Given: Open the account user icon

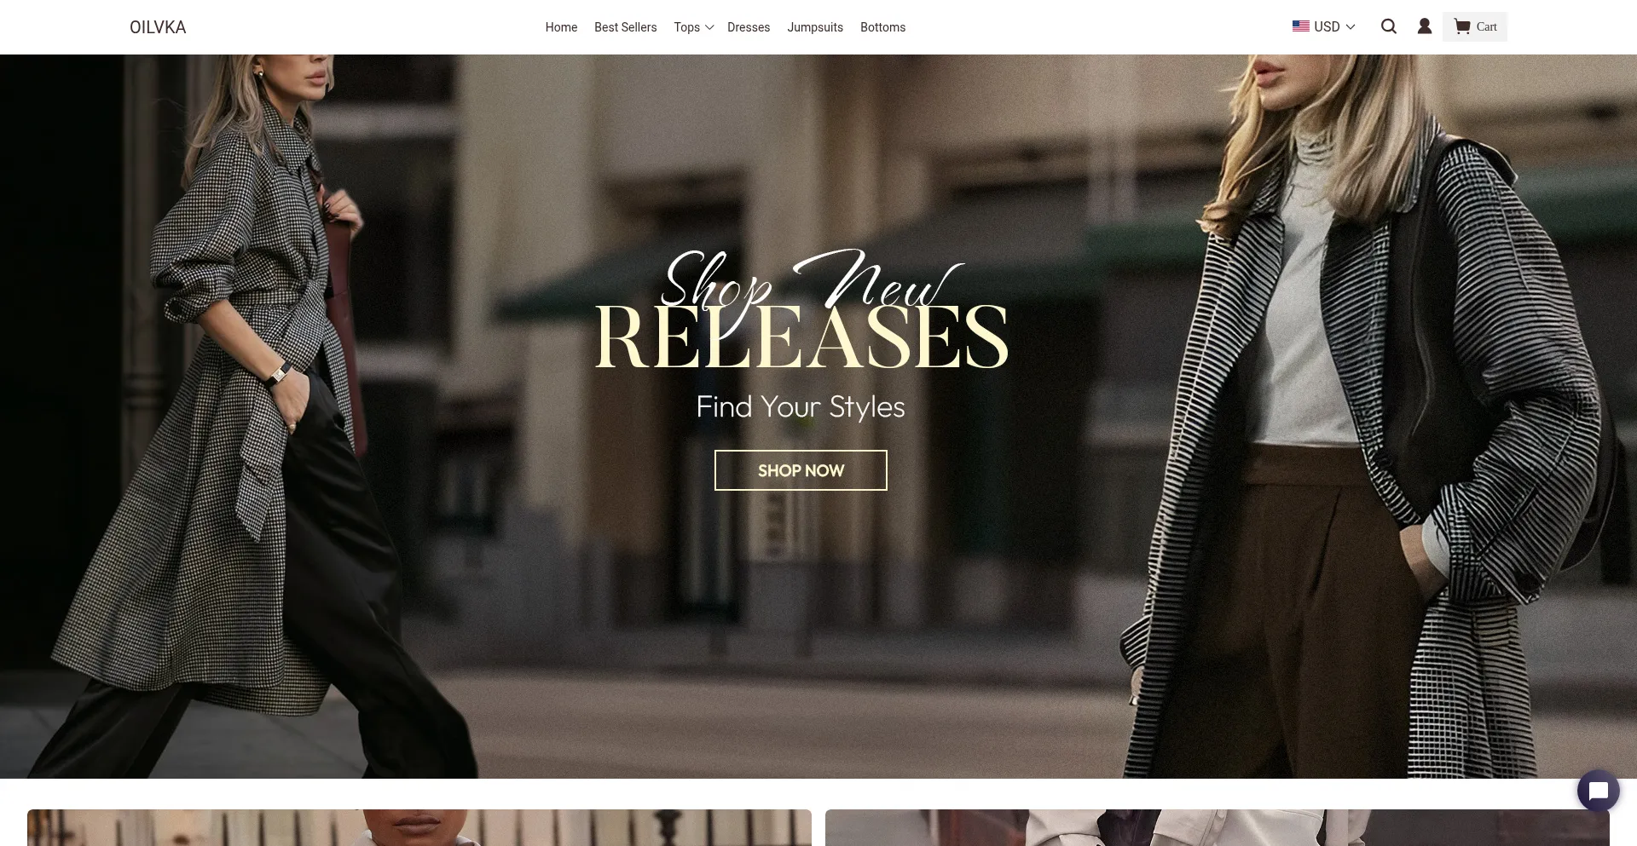Looking at the screenshot, I should point(1424,26).
